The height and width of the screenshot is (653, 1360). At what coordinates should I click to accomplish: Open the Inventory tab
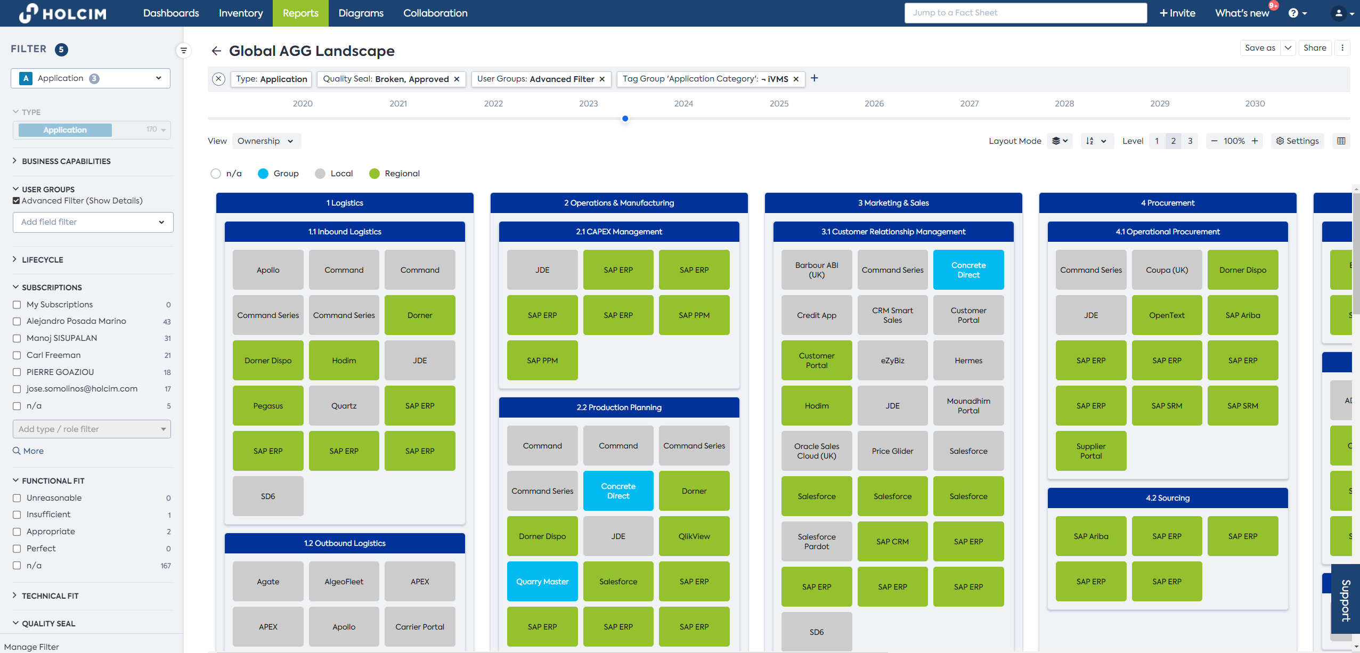coord(241,13)
